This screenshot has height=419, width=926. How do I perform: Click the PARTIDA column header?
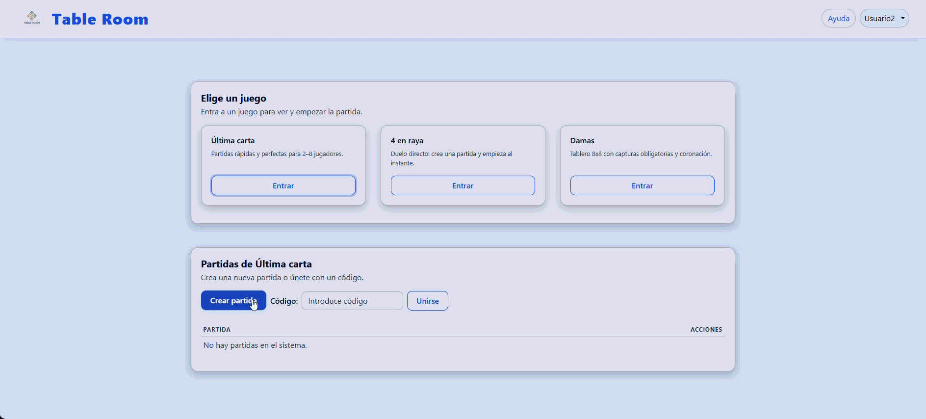click(x=217, y=330)
